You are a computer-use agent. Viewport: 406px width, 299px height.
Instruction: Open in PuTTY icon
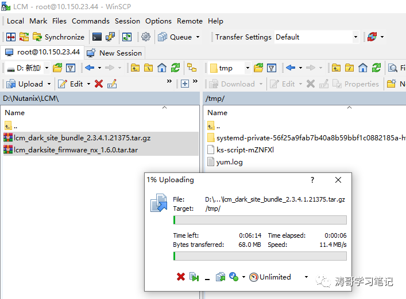click(110, 37)
